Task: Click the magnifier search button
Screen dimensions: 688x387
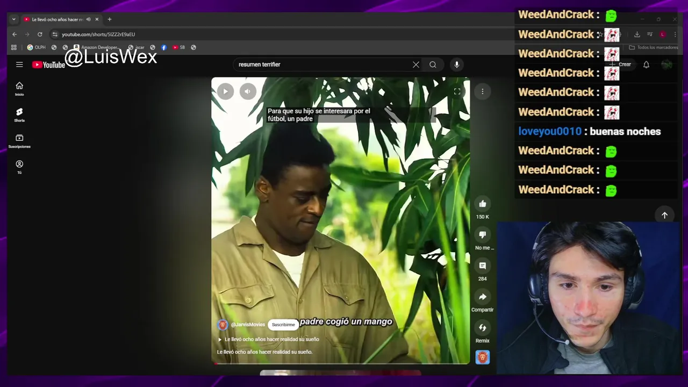Action: pos(433,64)
